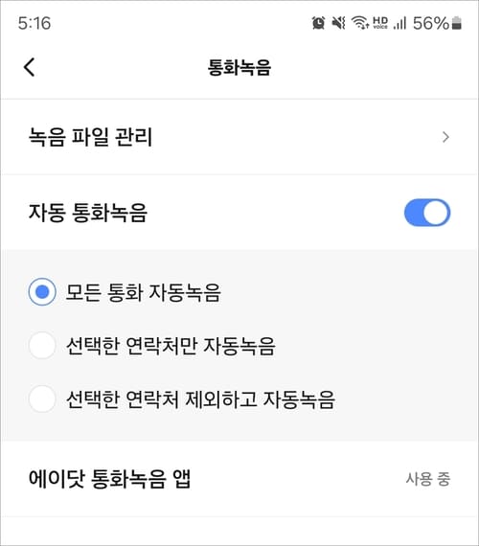Select 모든 통화 자동녹음 radio button
Screen dimensions: 479x546
[x=42, y=292]
